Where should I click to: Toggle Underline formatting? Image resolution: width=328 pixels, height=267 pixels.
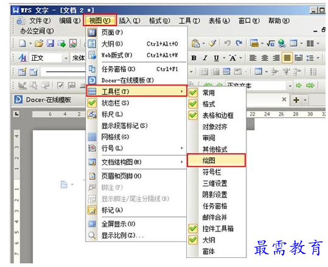click(x=216, y=58)
